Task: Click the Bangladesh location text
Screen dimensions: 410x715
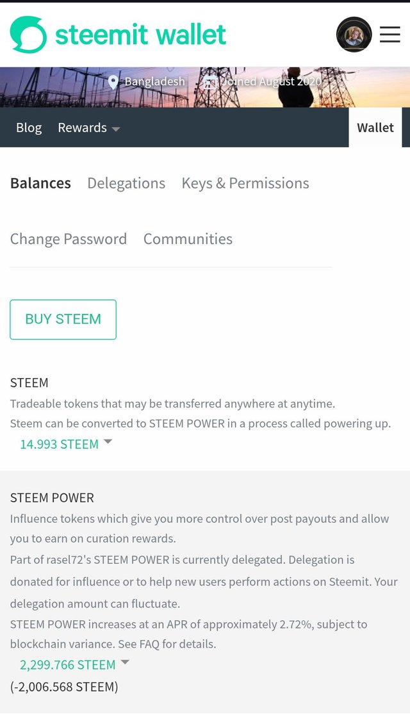Action: [154, 81]
